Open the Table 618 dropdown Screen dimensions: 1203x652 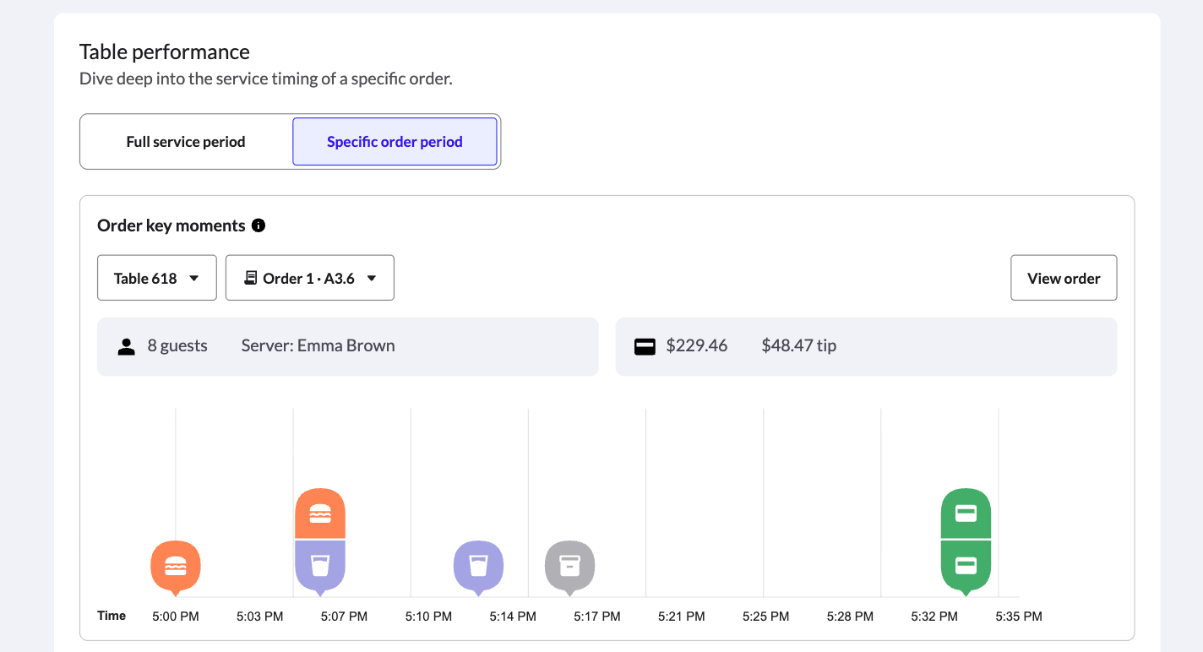(156, 278)
